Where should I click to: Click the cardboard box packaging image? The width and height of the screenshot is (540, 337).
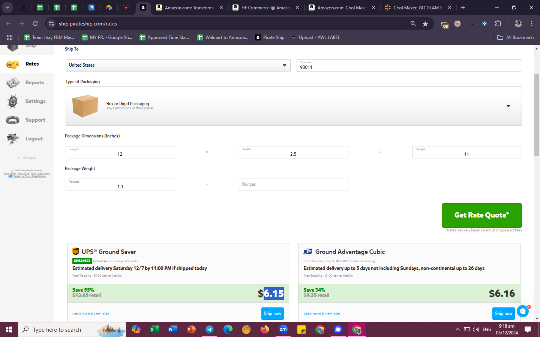tap(85, 106)
